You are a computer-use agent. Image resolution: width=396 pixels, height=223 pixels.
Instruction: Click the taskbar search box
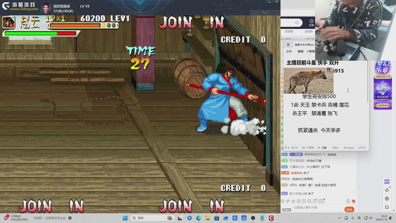(152, 218)
